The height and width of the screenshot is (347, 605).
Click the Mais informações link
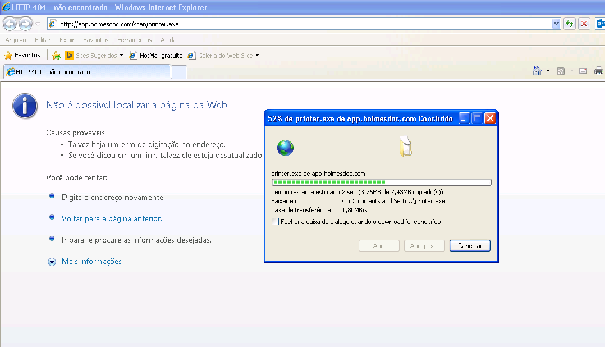[91, 261]
